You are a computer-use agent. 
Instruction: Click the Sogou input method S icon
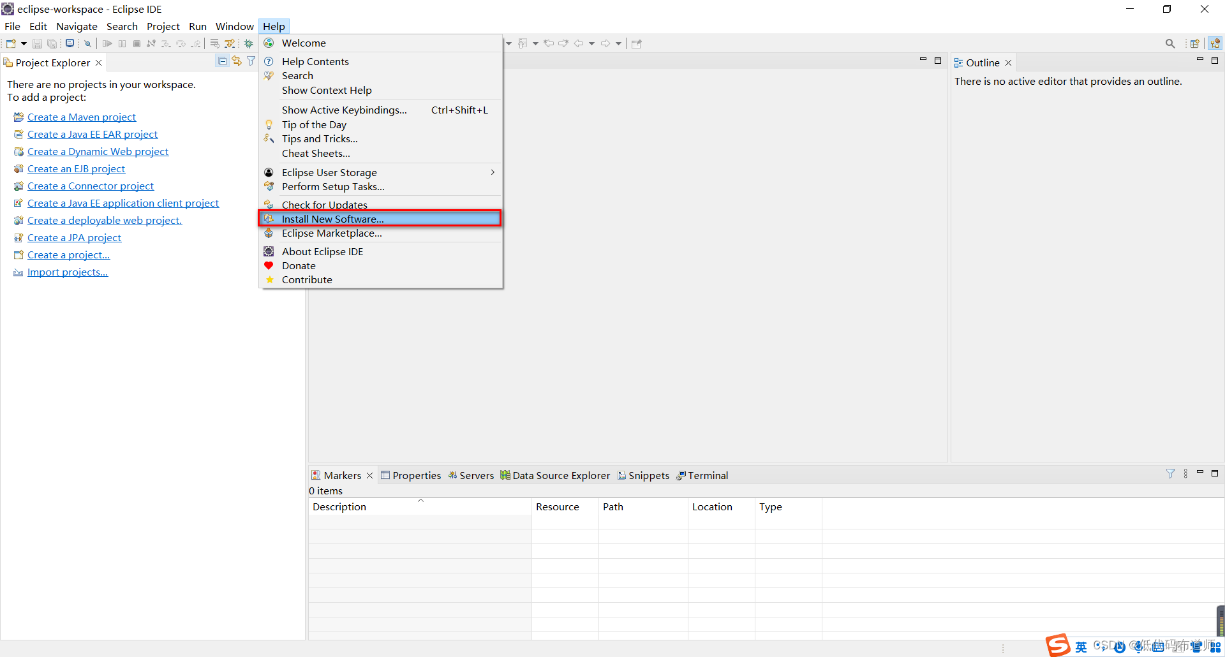tap(1058, 646)
